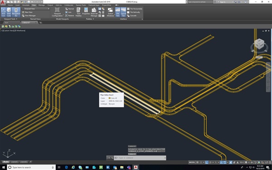This screenshot has width=272, height=170.
Task: Select Tile Horizontally icon
Action: 128,9
